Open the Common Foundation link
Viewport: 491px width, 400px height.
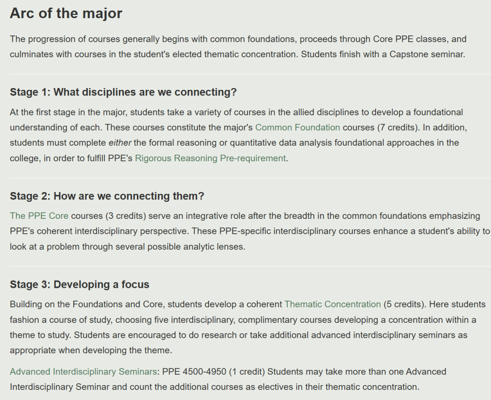[x=297, y=128]
